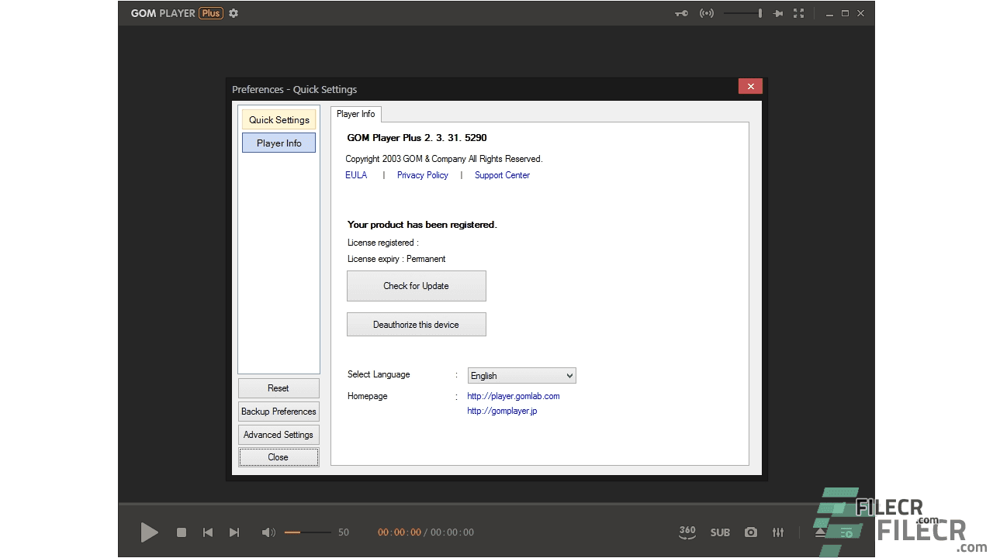The width and height of the screenshot is (993, 558).
Task: Open broadcast streaming icon in titlebar
Action: 707,13
